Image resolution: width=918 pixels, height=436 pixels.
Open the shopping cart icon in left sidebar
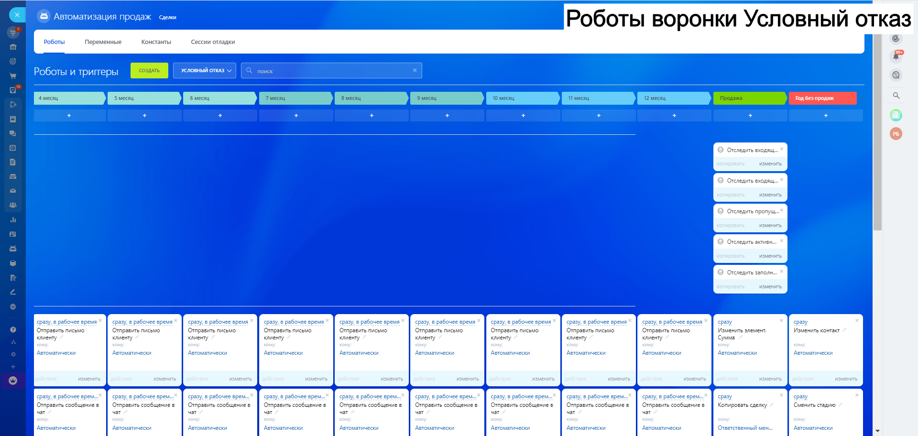point(13,76)
